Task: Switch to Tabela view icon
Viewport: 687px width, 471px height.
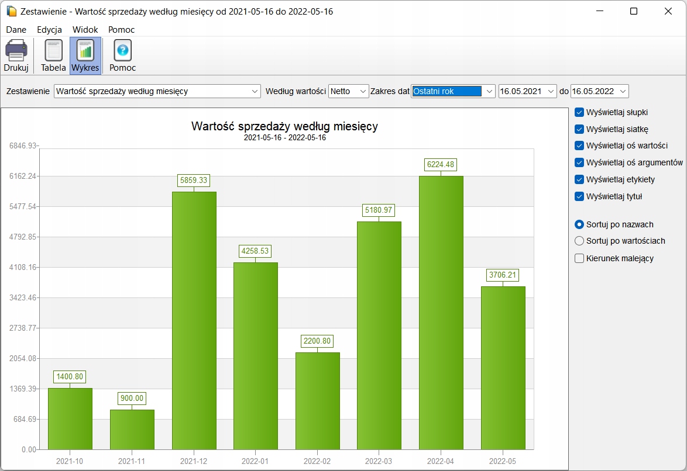Action: (53, 51)
